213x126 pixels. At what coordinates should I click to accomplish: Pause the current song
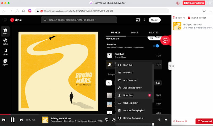click(x=13, y=120)
